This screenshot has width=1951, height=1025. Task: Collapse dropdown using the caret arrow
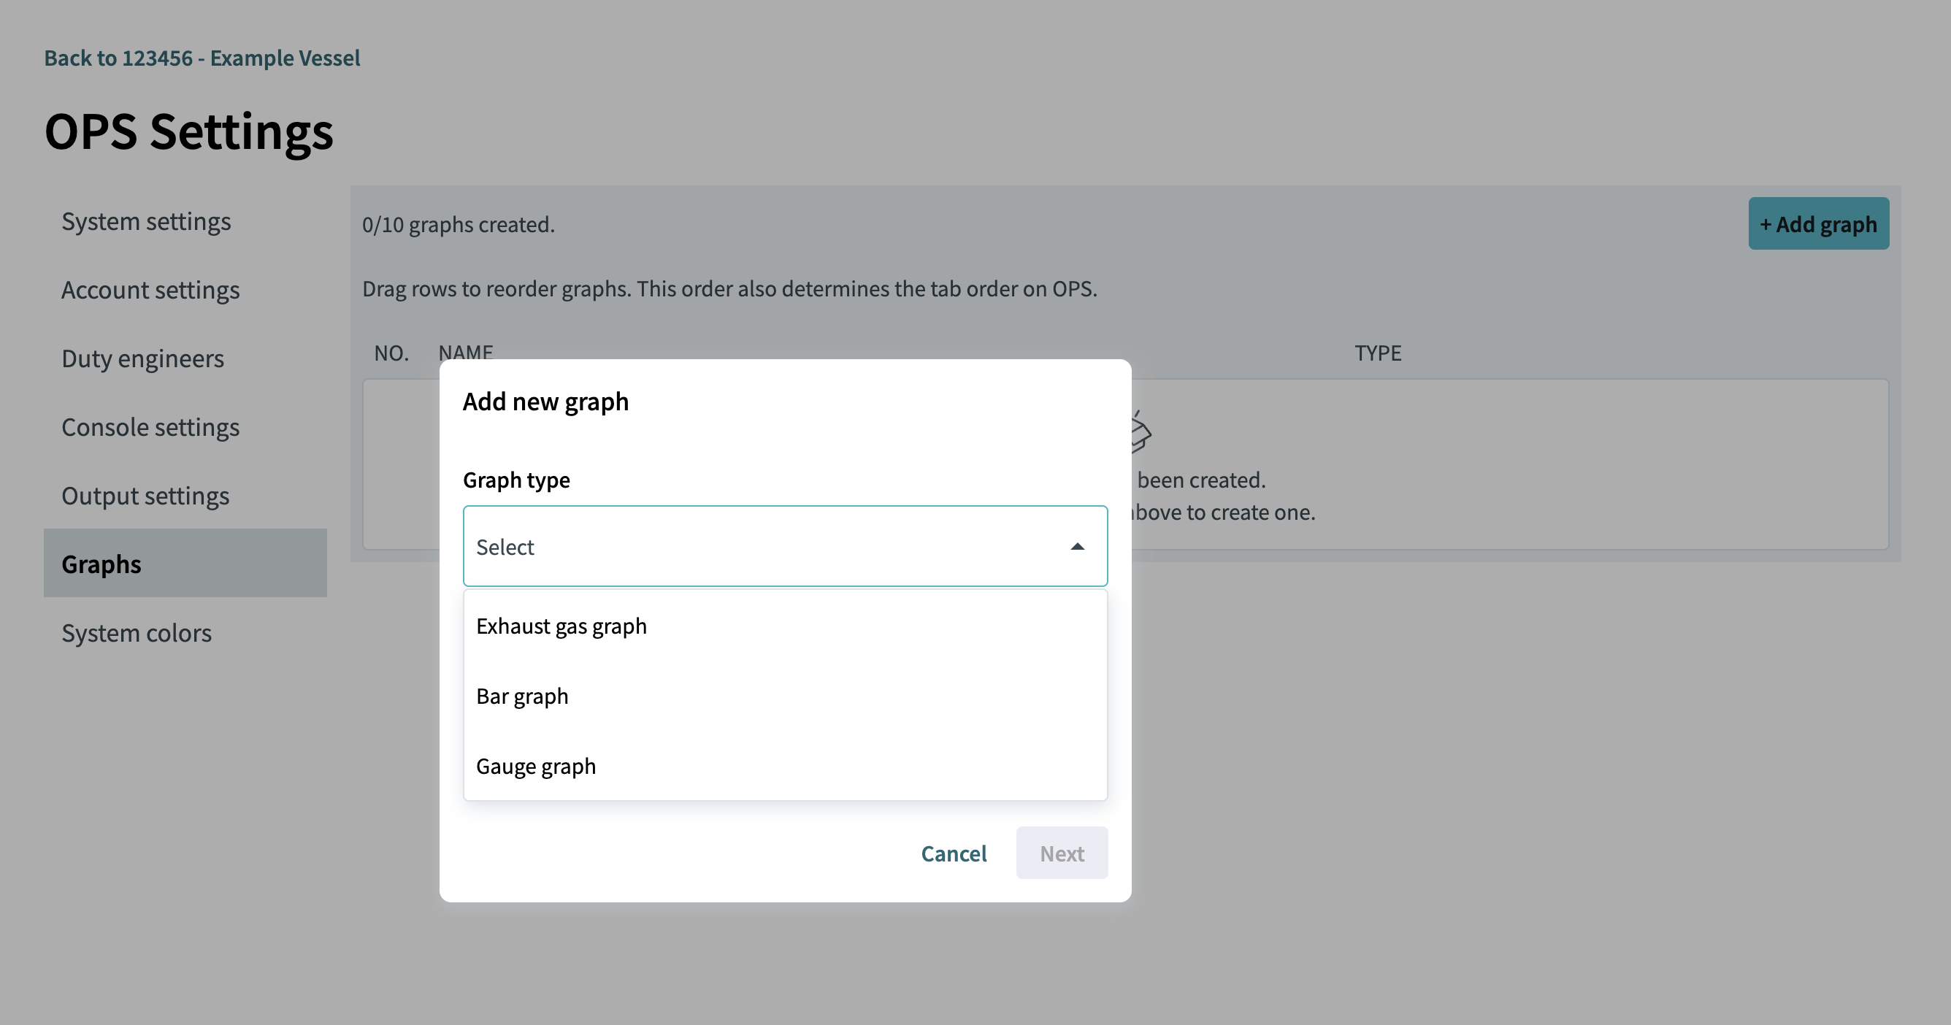pos(1077,547)
